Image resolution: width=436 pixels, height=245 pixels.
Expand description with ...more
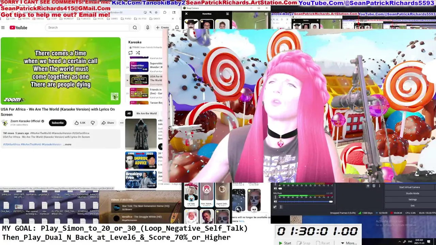pyautogui.click(x=67, y=144)
